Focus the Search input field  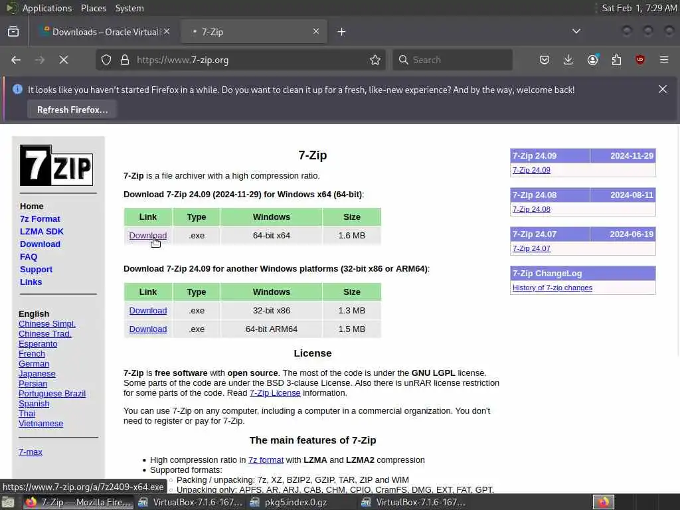pyautogui.click(x=452, y=60)
